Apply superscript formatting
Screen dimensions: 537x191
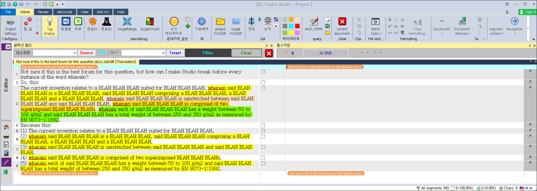(390, 26)
